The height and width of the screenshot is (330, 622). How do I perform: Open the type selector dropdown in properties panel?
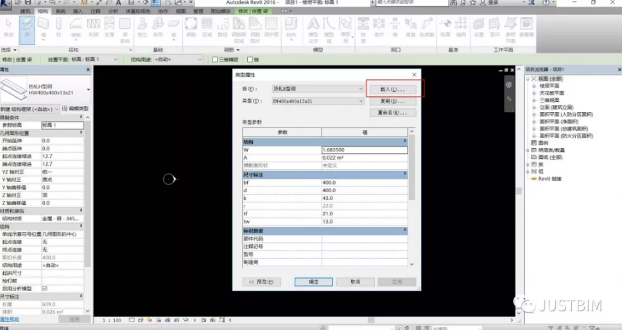88,90
